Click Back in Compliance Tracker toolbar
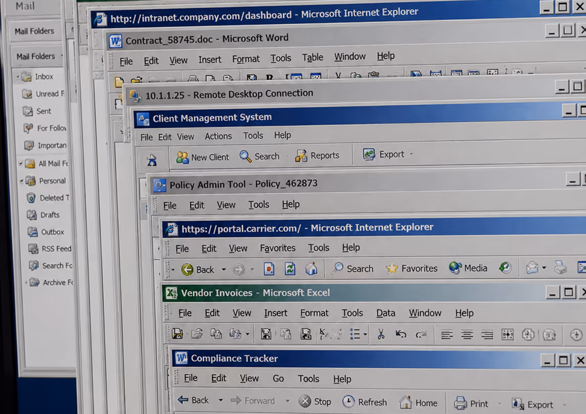 [x=193, y=400]
